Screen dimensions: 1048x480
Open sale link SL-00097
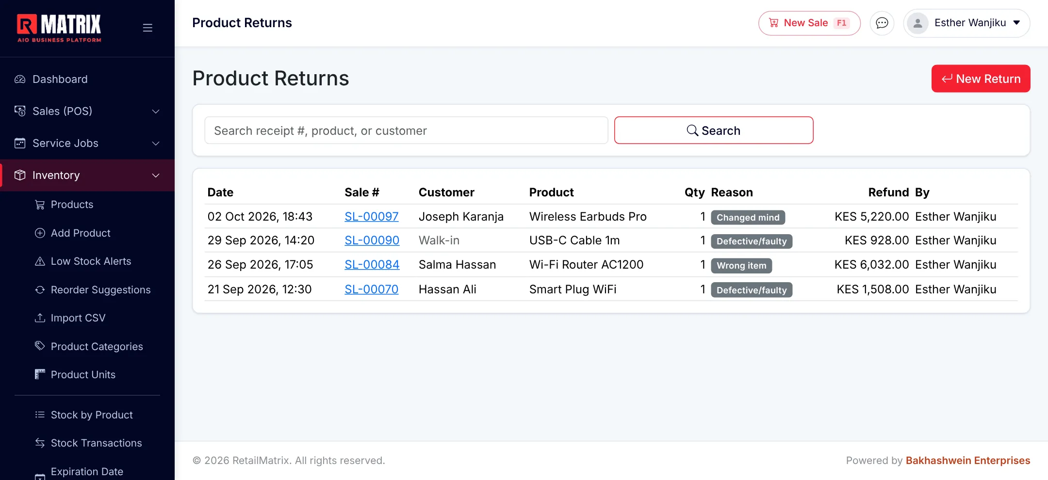(x=372, y=217)
